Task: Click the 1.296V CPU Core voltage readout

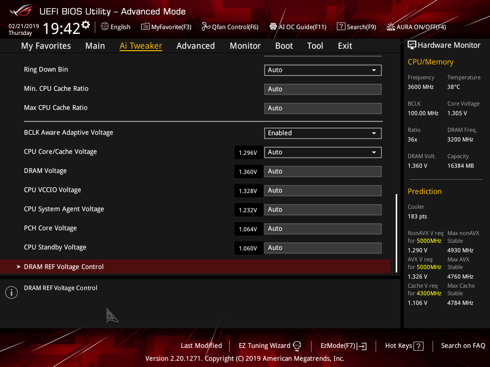Action: [248, 152]
